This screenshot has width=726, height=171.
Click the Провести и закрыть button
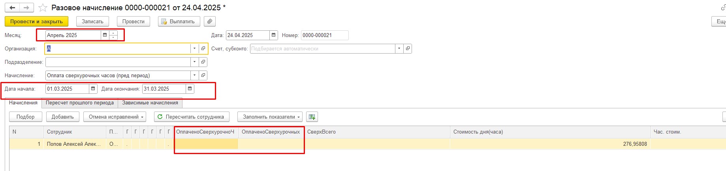tap(36, 21)
